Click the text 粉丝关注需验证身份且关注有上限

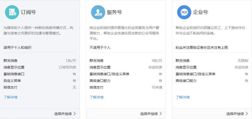tap(202, 47)
